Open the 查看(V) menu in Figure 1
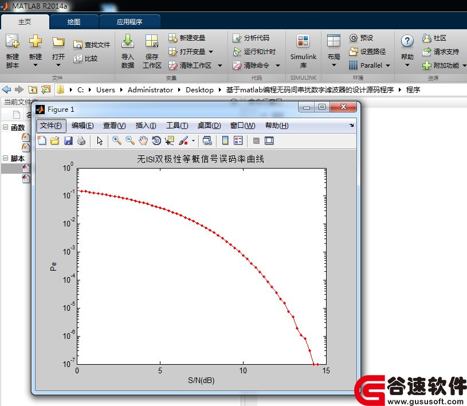 (115, 126)
